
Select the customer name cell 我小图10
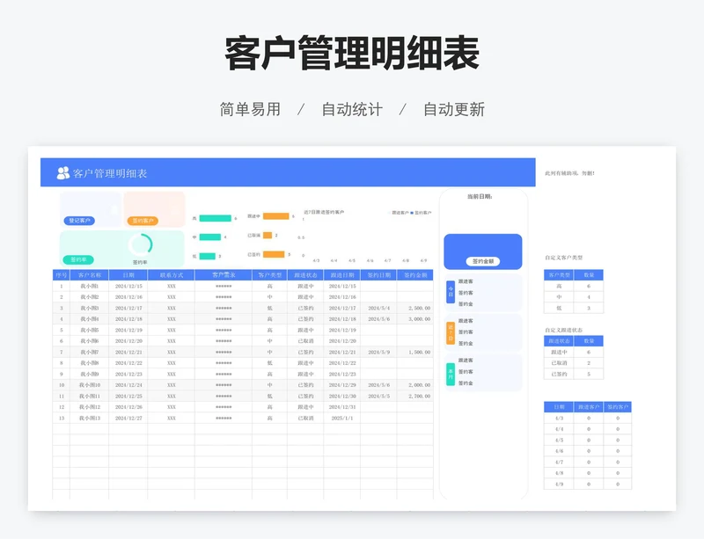pyautogui.click(x=90, y=384)
